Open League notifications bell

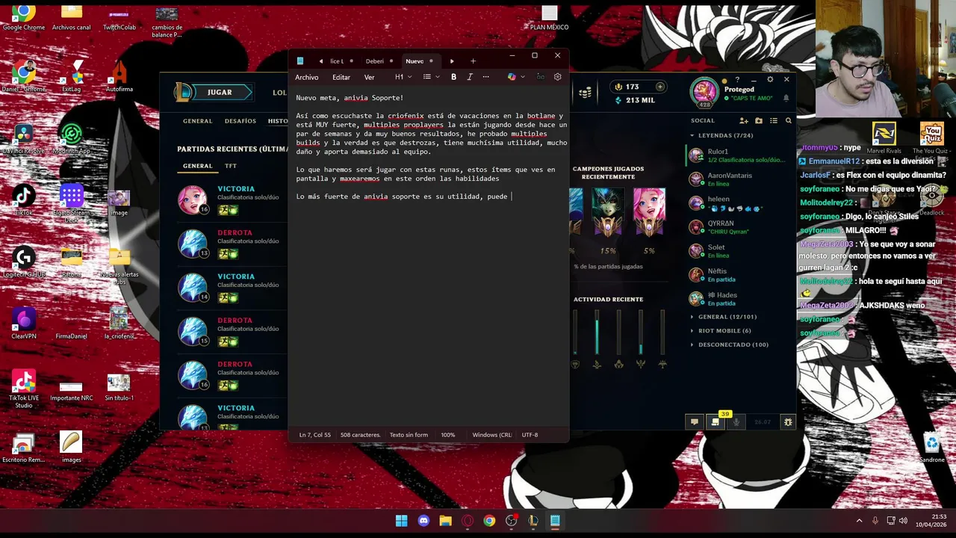(786, 98)
